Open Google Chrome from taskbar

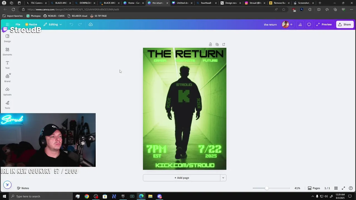pyautogui.click(x=87, y=196)
